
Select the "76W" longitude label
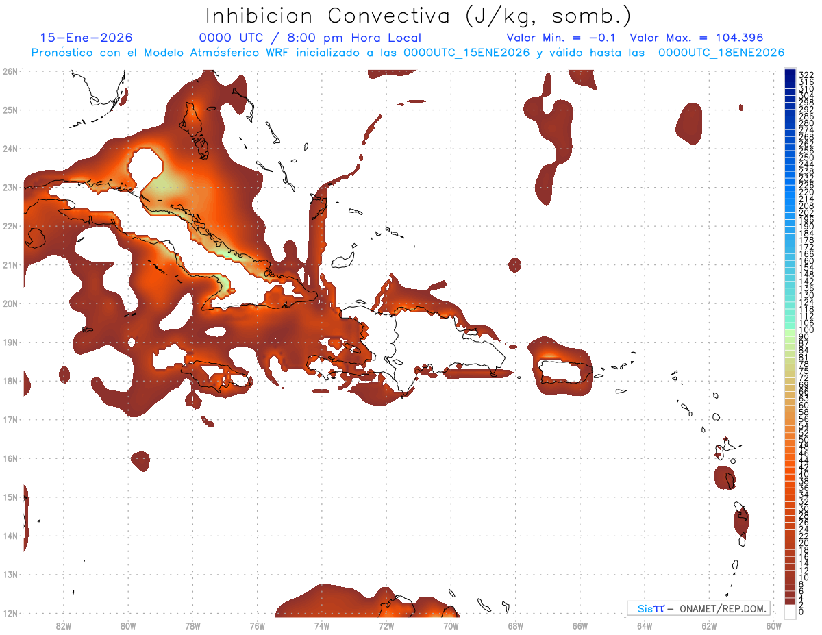(x=258, y=626)
